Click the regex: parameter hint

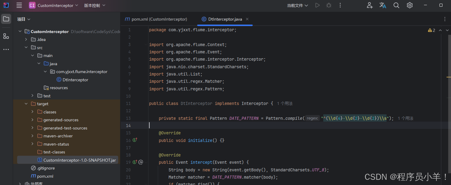[x=312, y=118]
